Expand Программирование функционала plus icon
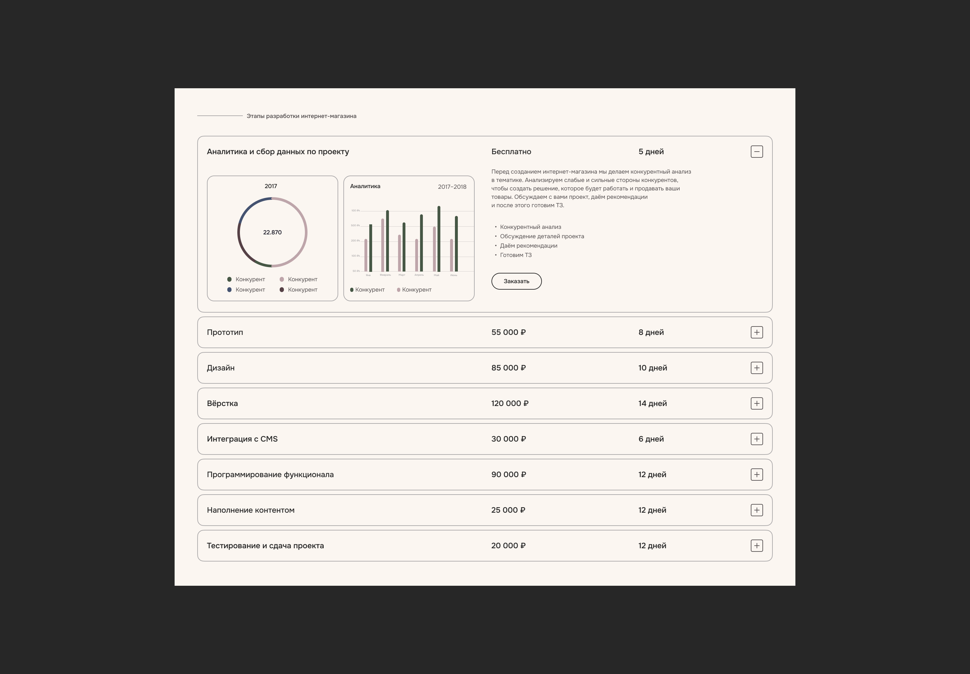Viewport: 970px width, 674px height. click(x=756, y=474)
